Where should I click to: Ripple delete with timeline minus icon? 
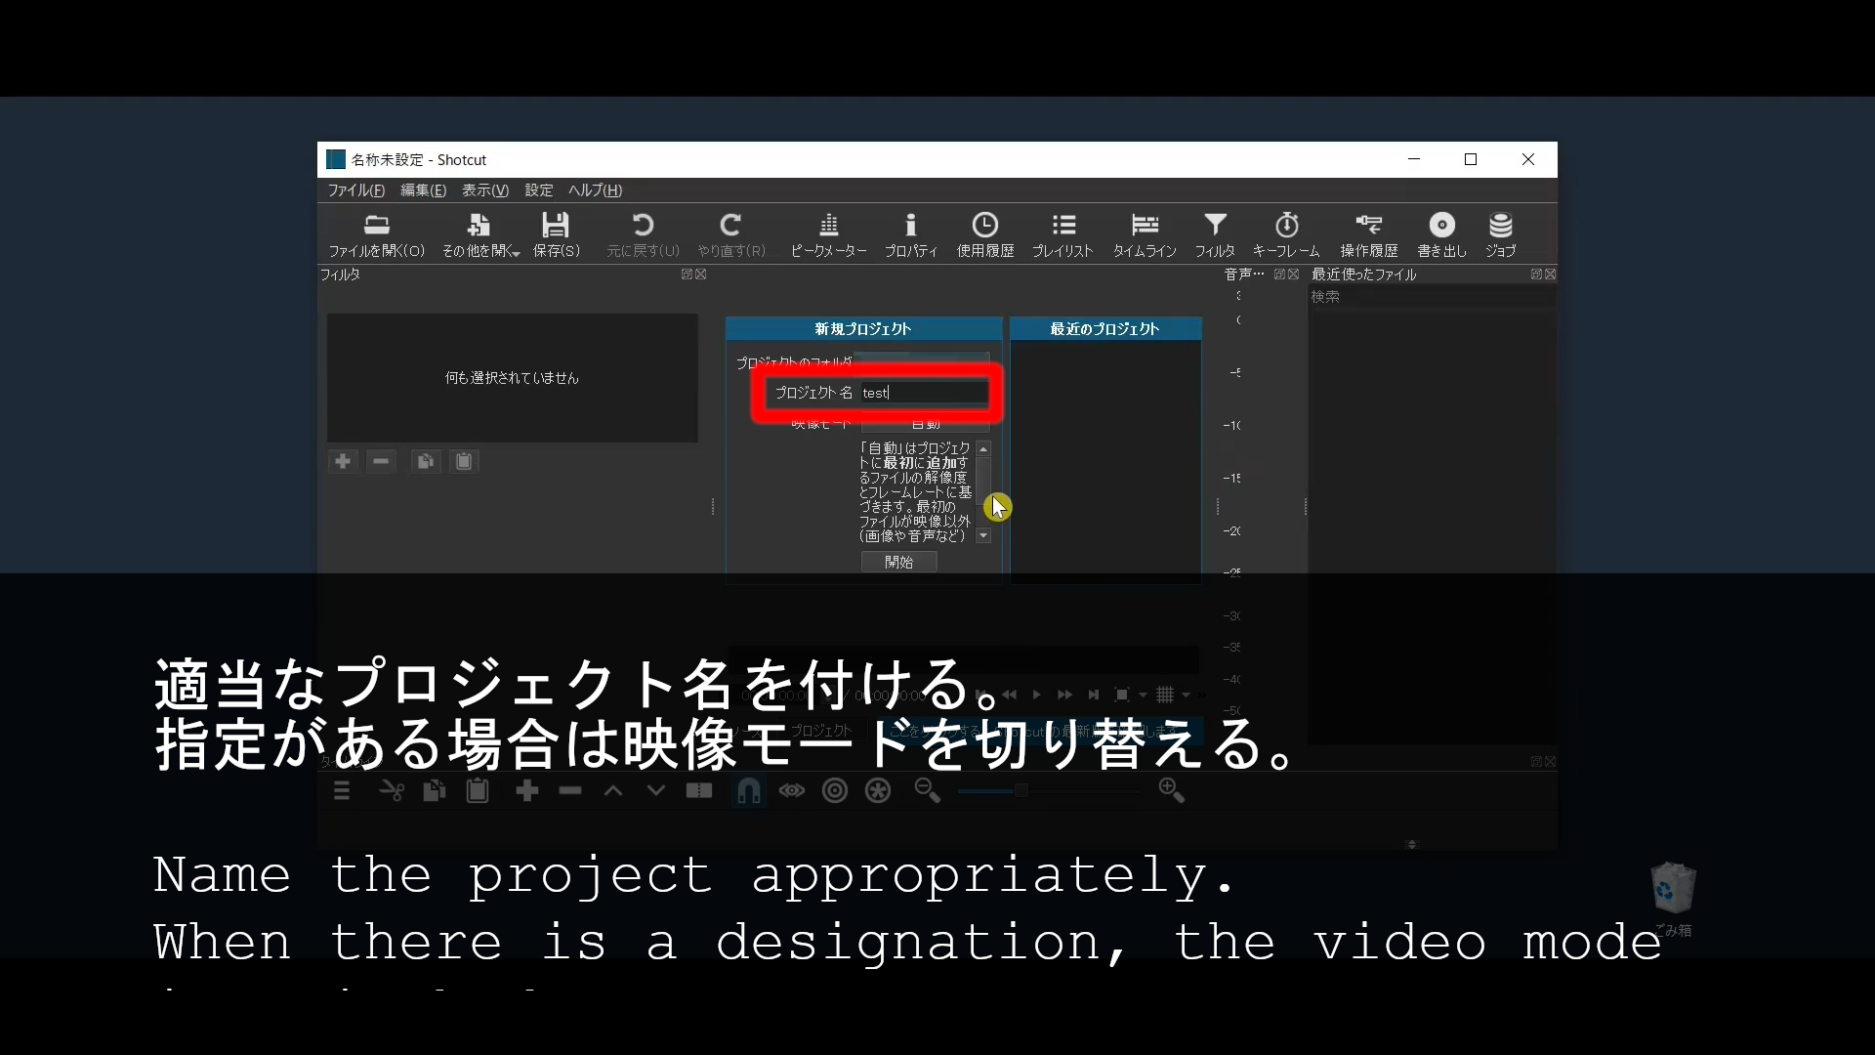pos(570,790)
